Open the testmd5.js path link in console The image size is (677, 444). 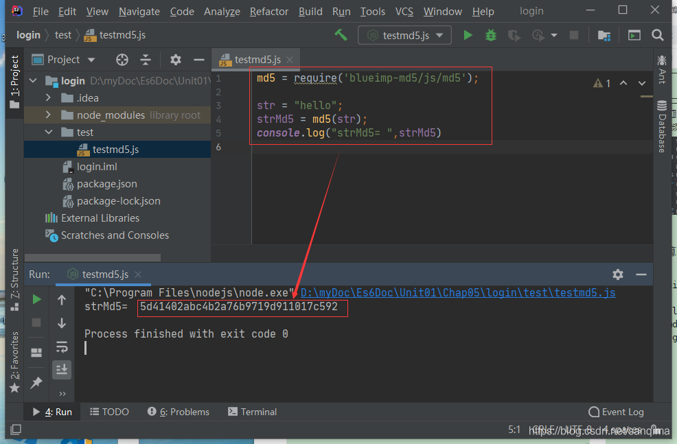tap(458, 293)
